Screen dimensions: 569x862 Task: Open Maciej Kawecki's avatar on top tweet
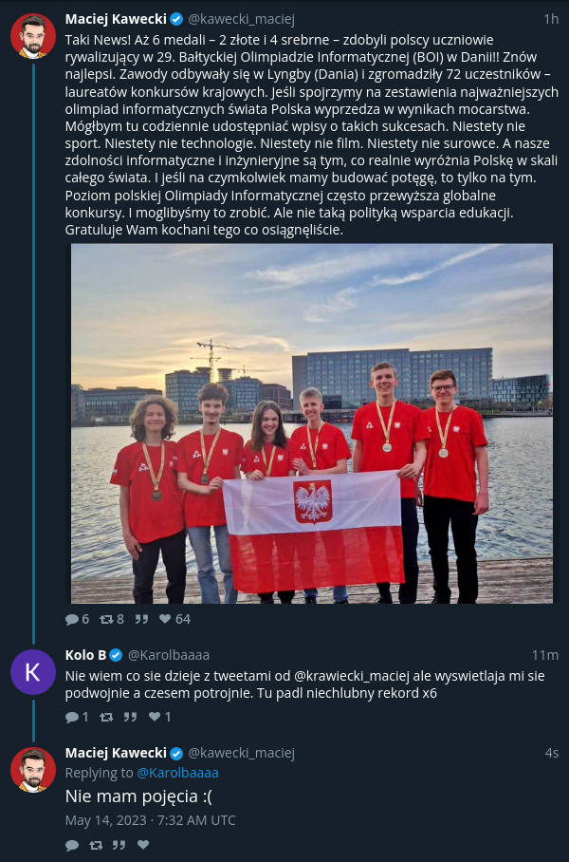pyautogui.click(x=33, y=36)
